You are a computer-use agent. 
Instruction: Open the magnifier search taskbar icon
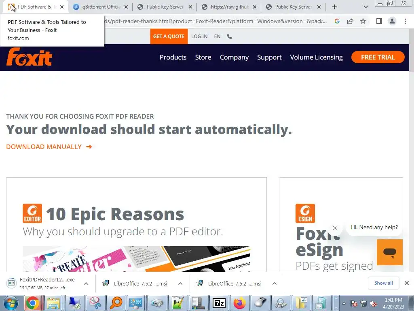(x=116, y=303)
